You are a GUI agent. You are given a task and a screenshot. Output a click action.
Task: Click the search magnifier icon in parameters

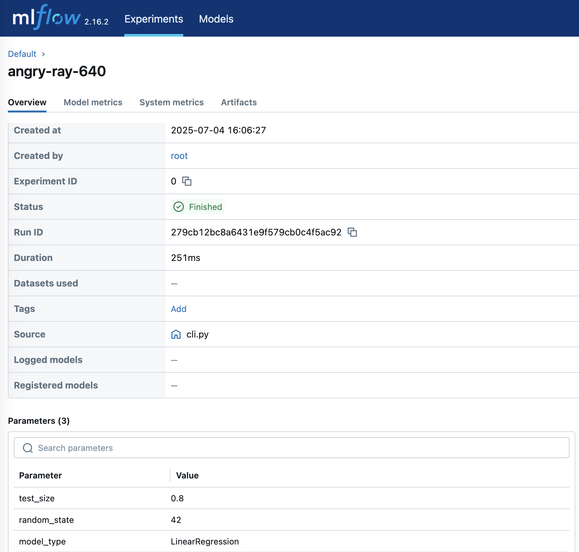point(28,448)
